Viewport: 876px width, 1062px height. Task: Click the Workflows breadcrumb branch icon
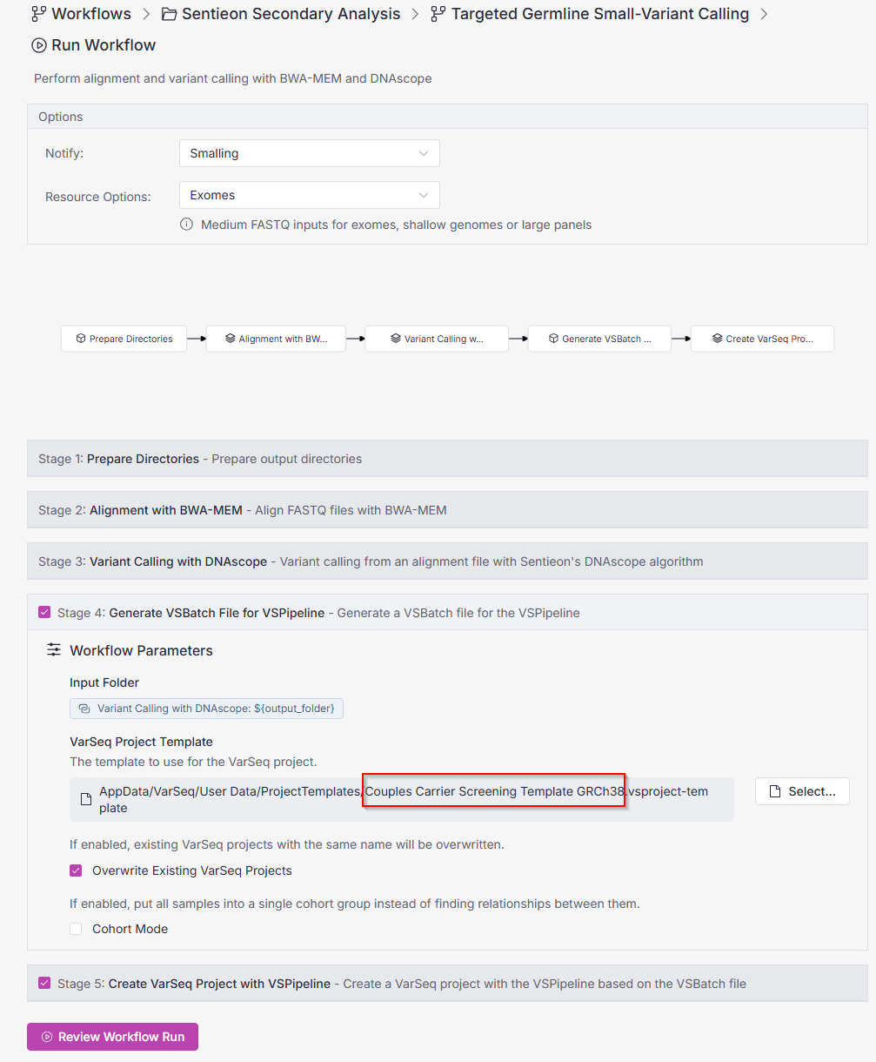(x=38, y=14)
